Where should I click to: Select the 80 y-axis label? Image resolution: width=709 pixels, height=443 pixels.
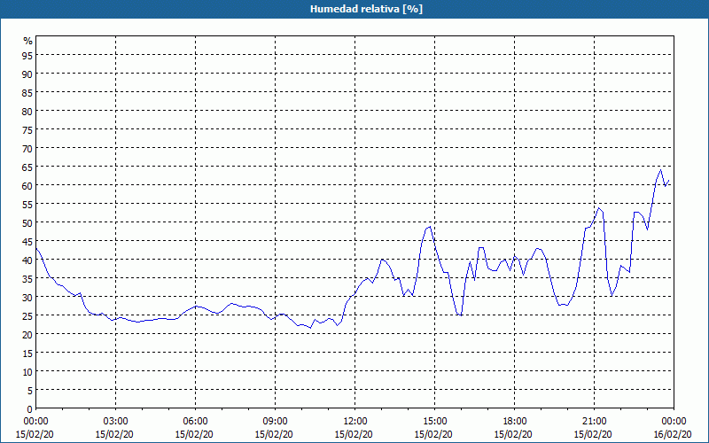point(27,112)
